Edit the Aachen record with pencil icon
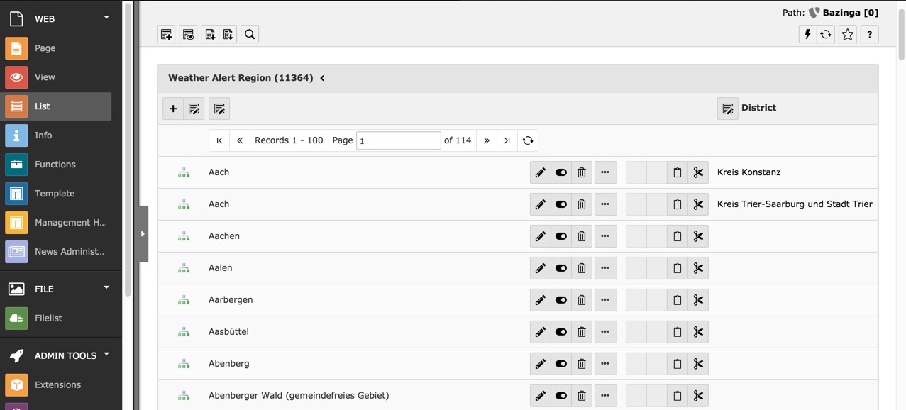 pyautogui.click(x=541, y=236)
